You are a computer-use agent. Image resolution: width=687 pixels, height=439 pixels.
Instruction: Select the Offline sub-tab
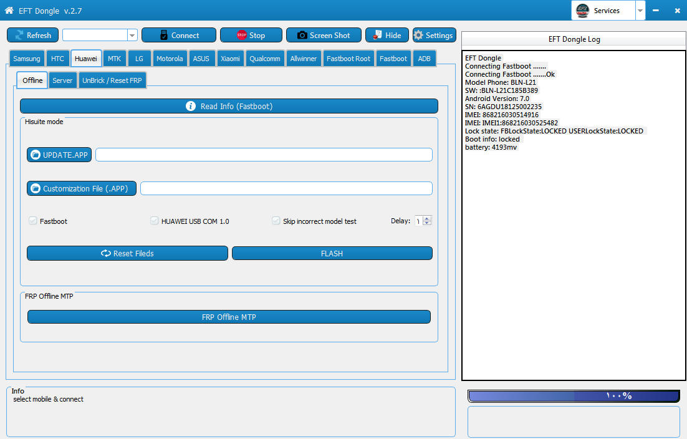(x=32, y=80)
